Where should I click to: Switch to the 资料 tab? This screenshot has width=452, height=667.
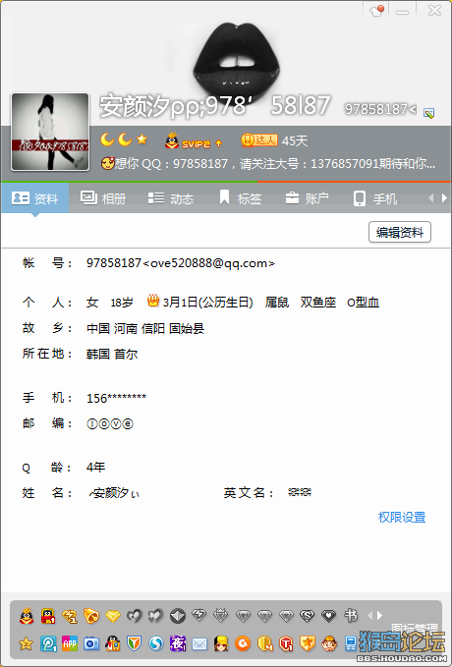pyautogui.click(x=35, y=198)
